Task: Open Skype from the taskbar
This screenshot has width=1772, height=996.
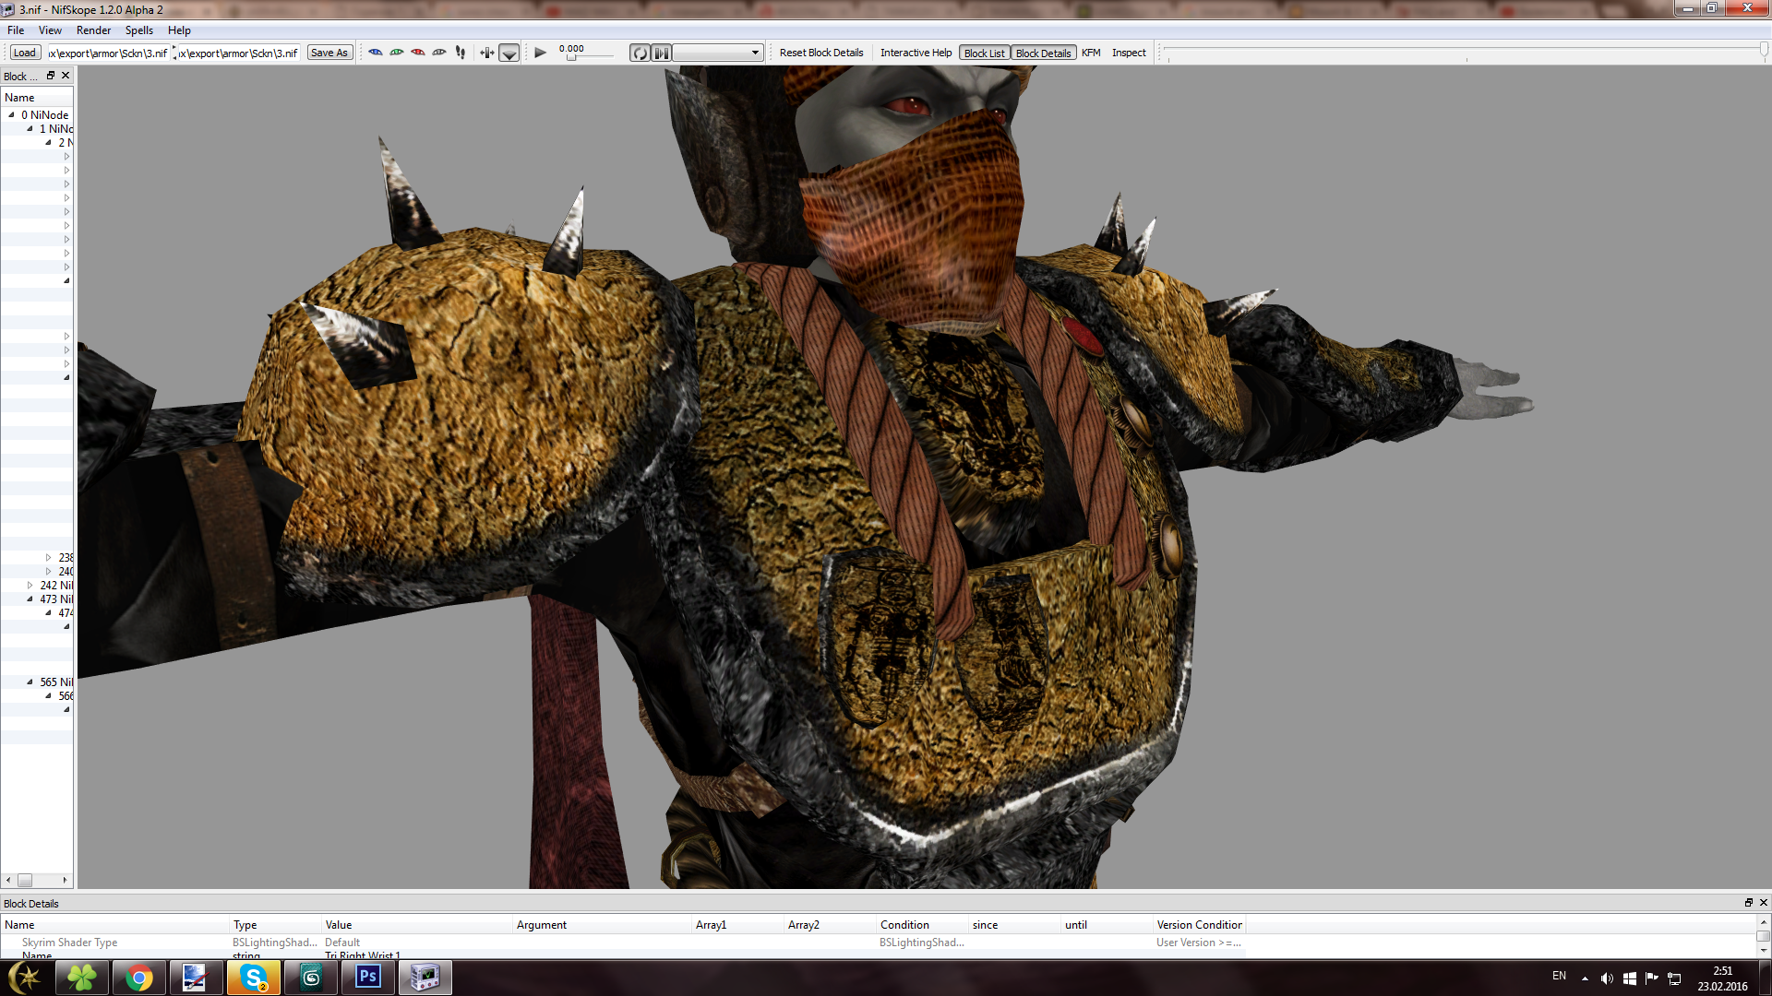Action: click(x=254, y=978)
